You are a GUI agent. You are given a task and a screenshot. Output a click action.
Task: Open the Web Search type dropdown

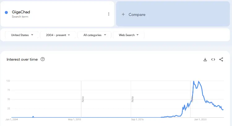tap(129, 35)
